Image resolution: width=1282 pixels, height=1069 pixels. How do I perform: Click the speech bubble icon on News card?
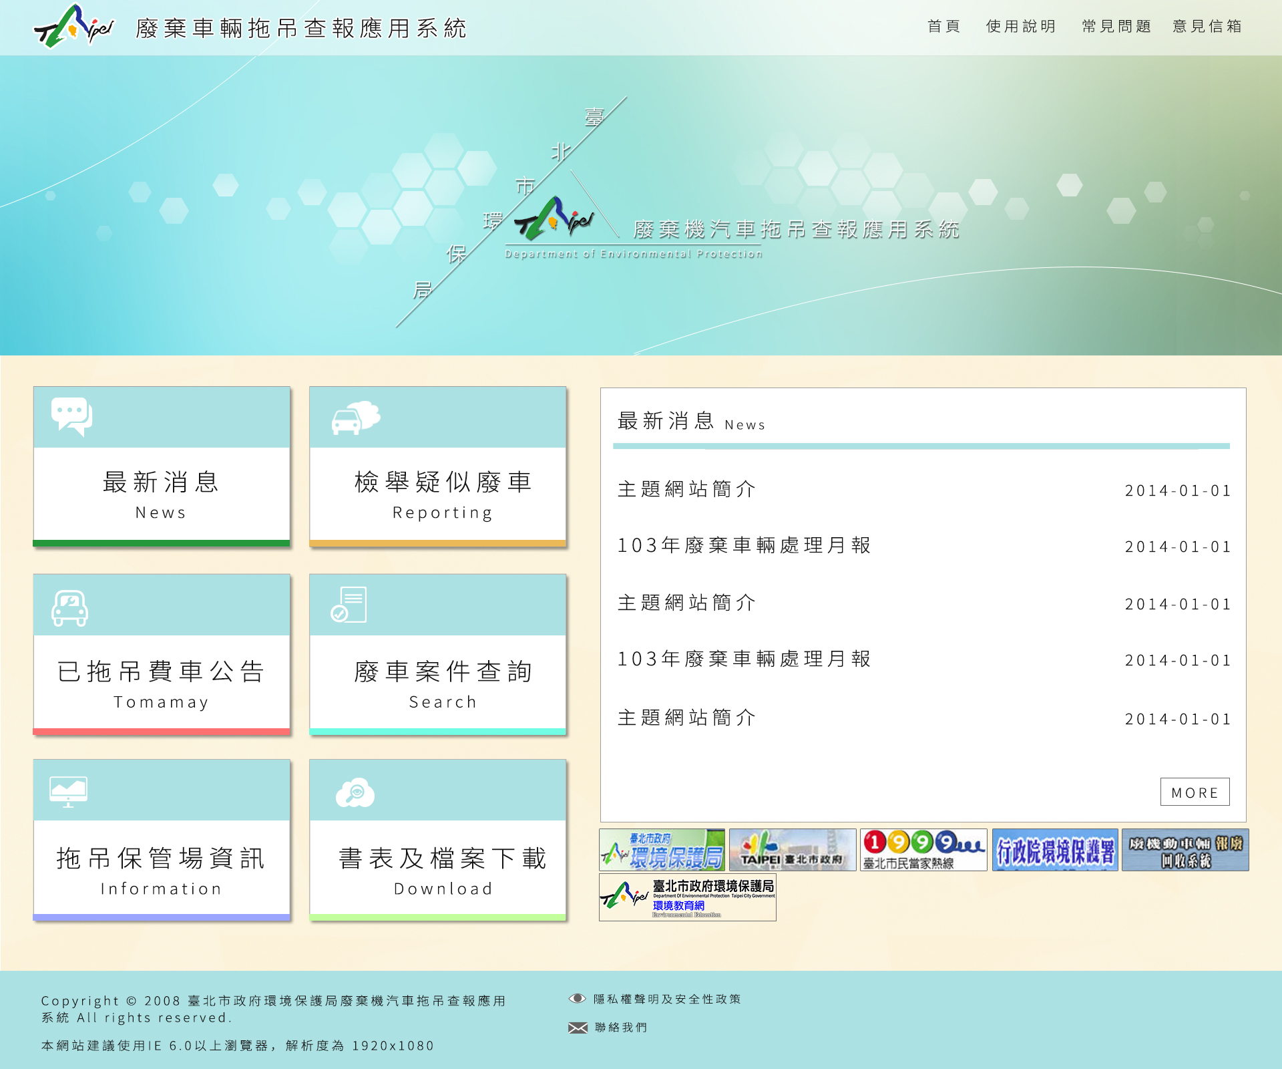click(71, 416)
